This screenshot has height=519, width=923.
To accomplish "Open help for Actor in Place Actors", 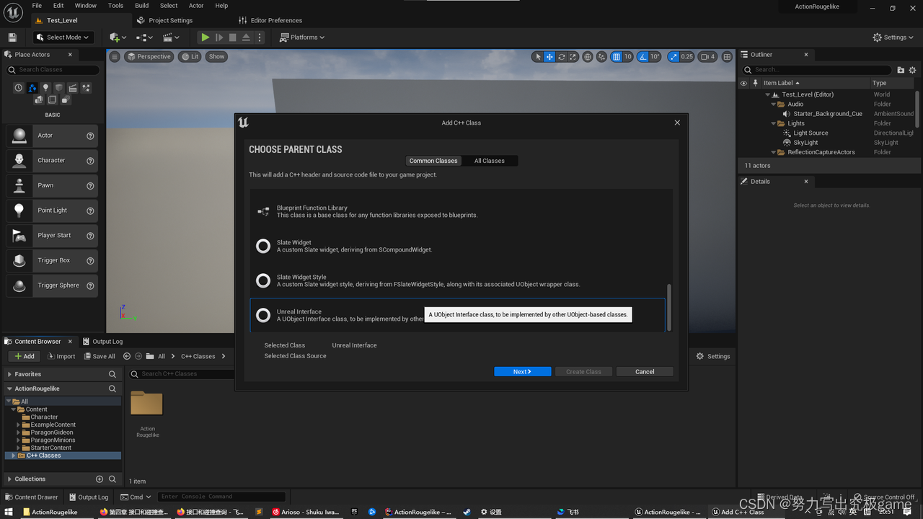I will [90, 136].
